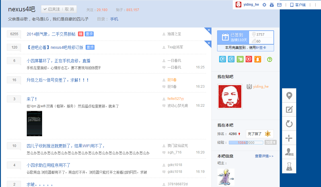
Task: Click the orange figure badge icon
Action: tap(258, 59)
